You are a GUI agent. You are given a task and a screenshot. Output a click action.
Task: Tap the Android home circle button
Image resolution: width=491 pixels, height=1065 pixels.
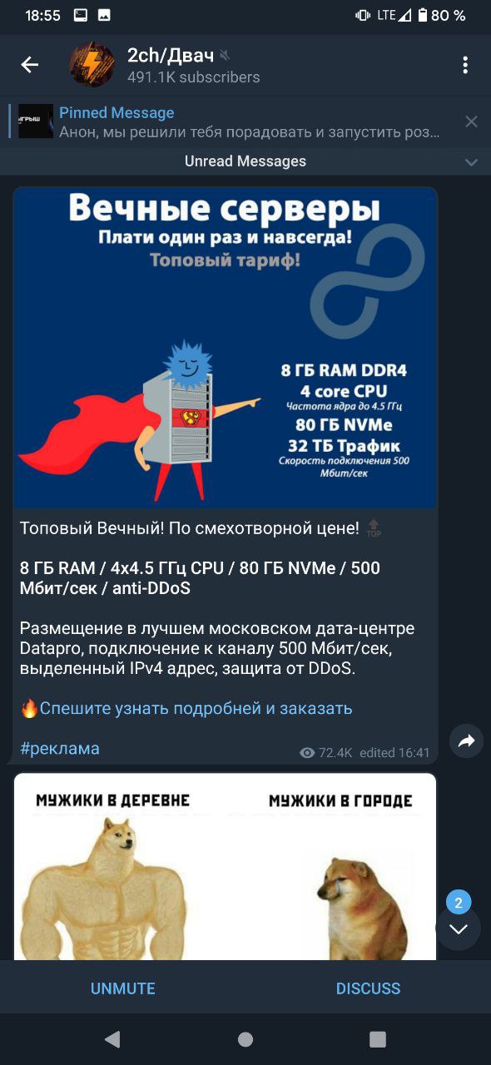(x=245, y=1039)
